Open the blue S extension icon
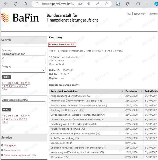Viewport: 158px width, 160px height. [x=118, y=4]
